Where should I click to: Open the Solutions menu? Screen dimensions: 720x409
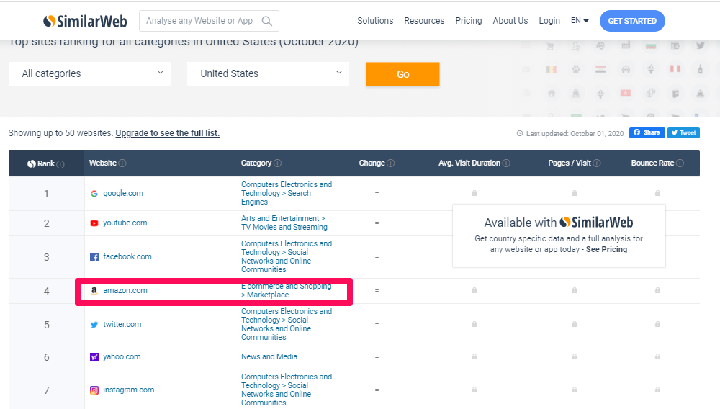pos(375,21)
